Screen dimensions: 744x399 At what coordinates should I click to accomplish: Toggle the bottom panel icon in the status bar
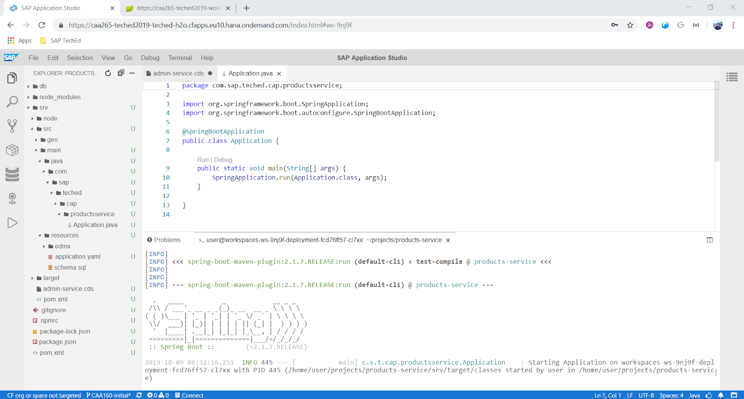coord(734,395)
